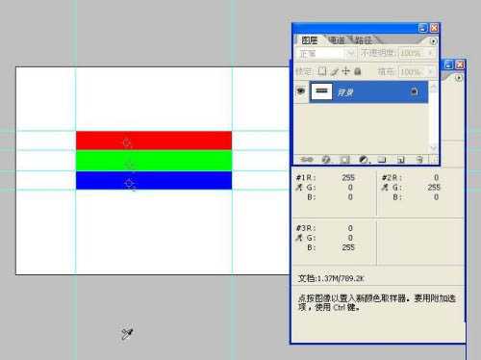Click the eyedropper icon of sampler #3
This screenshot has height=360, width=481.
click(299, 238)
